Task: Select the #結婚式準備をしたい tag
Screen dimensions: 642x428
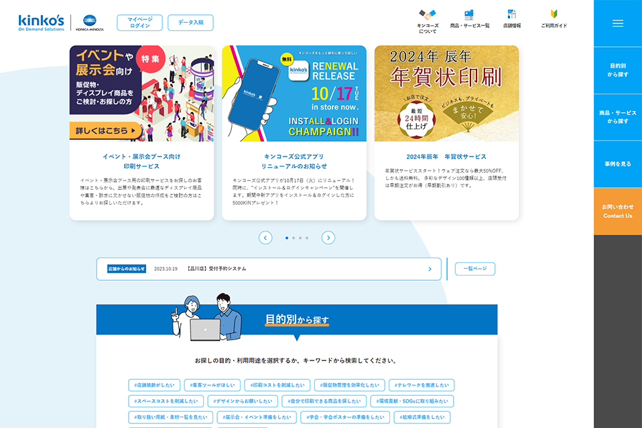Action: 422,417
